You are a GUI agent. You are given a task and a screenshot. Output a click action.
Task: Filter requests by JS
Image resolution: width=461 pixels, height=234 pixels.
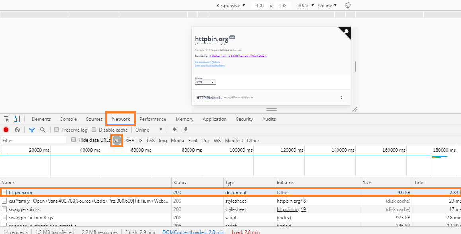[140, 140]
